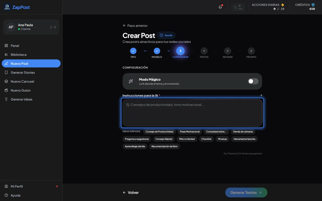
Task: Click the completed MODELO step checkmark
Action: coord(157,51)
